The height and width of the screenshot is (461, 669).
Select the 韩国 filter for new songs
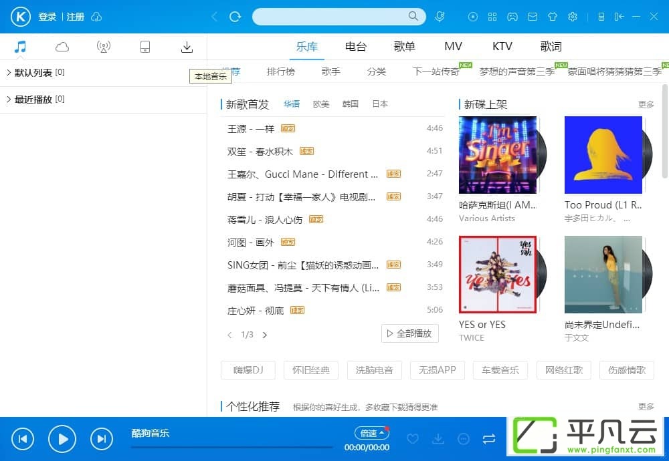tap(351, 104)
